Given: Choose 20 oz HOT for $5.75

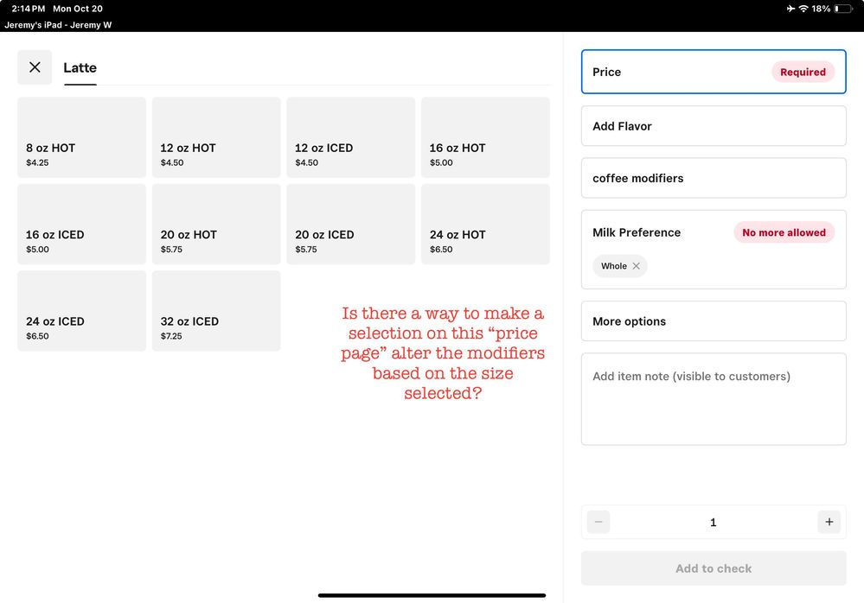Looking at the screenshot, I should 216,225.
